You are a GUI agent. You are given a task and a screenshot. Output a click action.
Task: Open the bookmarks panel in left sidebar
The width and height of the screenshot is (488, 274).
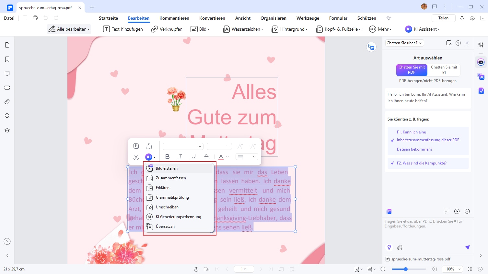tap(7, 59)
